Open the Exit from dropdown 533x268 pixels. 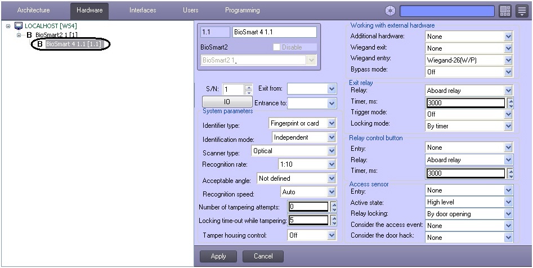312,89
